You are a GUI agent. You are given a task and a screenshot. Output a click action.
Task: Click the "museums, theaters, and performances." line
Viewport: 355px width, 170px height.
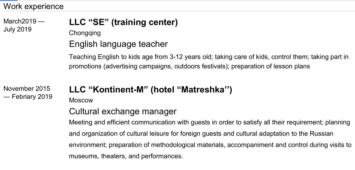click(x=126, y=156)
